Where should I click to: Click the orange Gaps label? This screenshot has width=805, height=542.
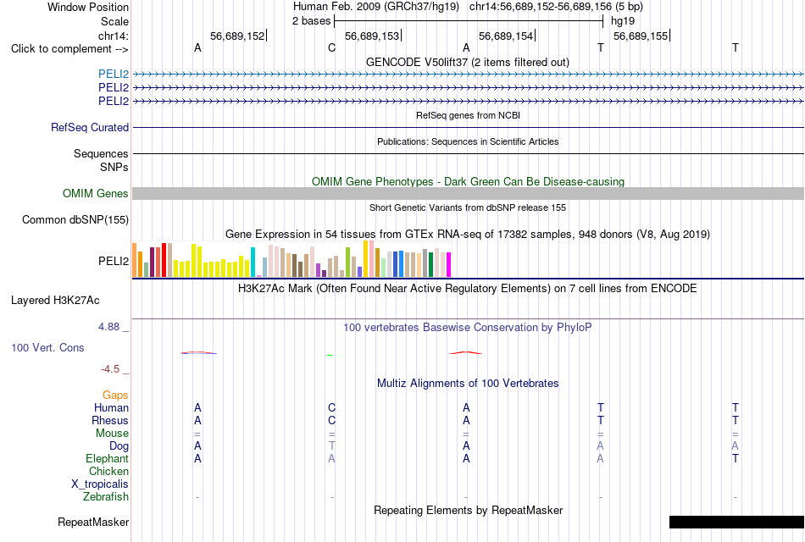point(115,395)
